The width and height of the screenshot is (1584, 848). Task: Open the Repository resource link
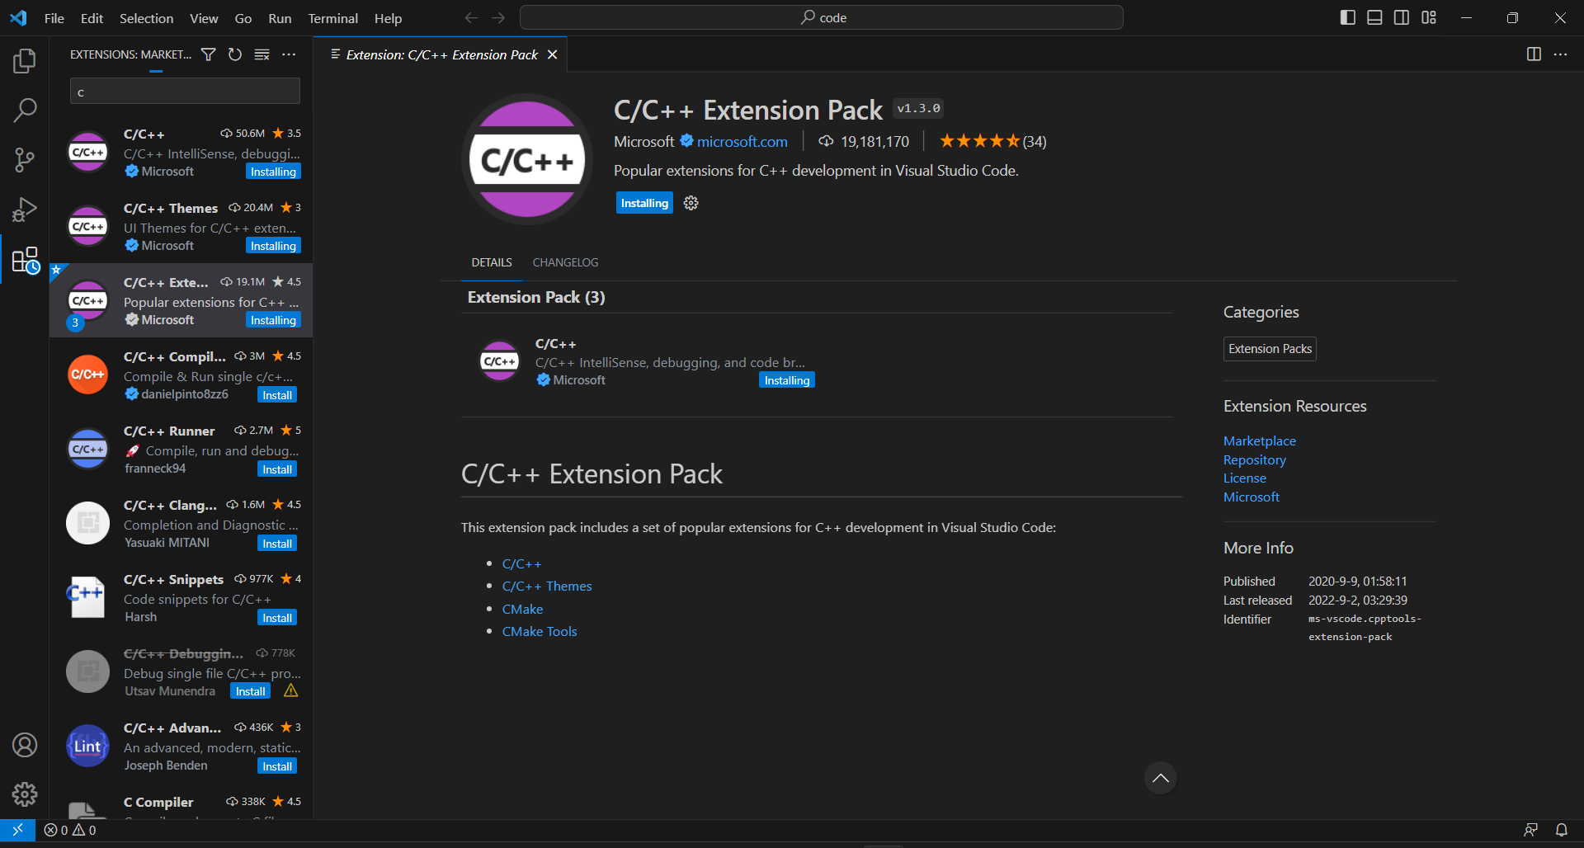point(1254,460)
